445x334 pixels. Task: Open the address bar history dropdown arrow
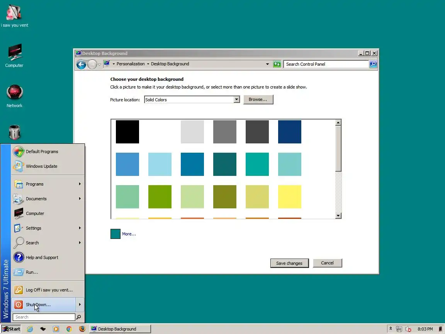tap(267, 64)
